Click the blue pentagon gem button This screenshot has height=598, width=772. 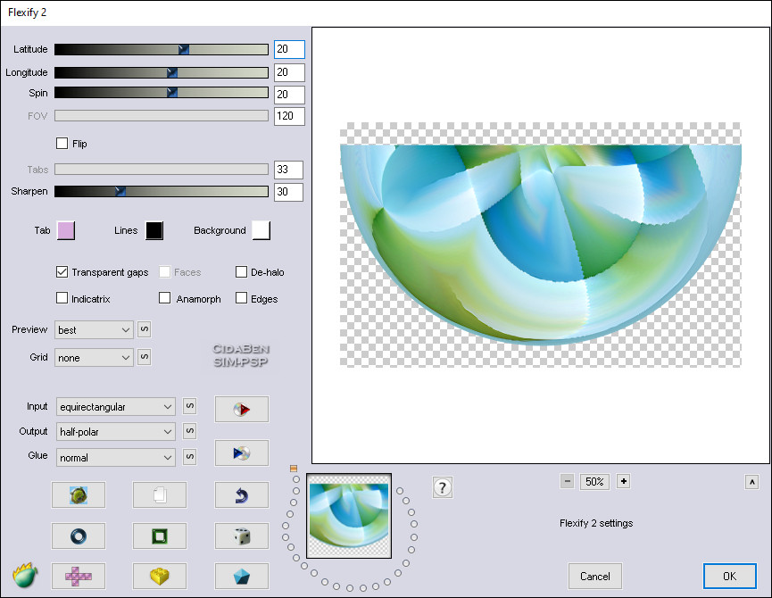tap(241, 577)
